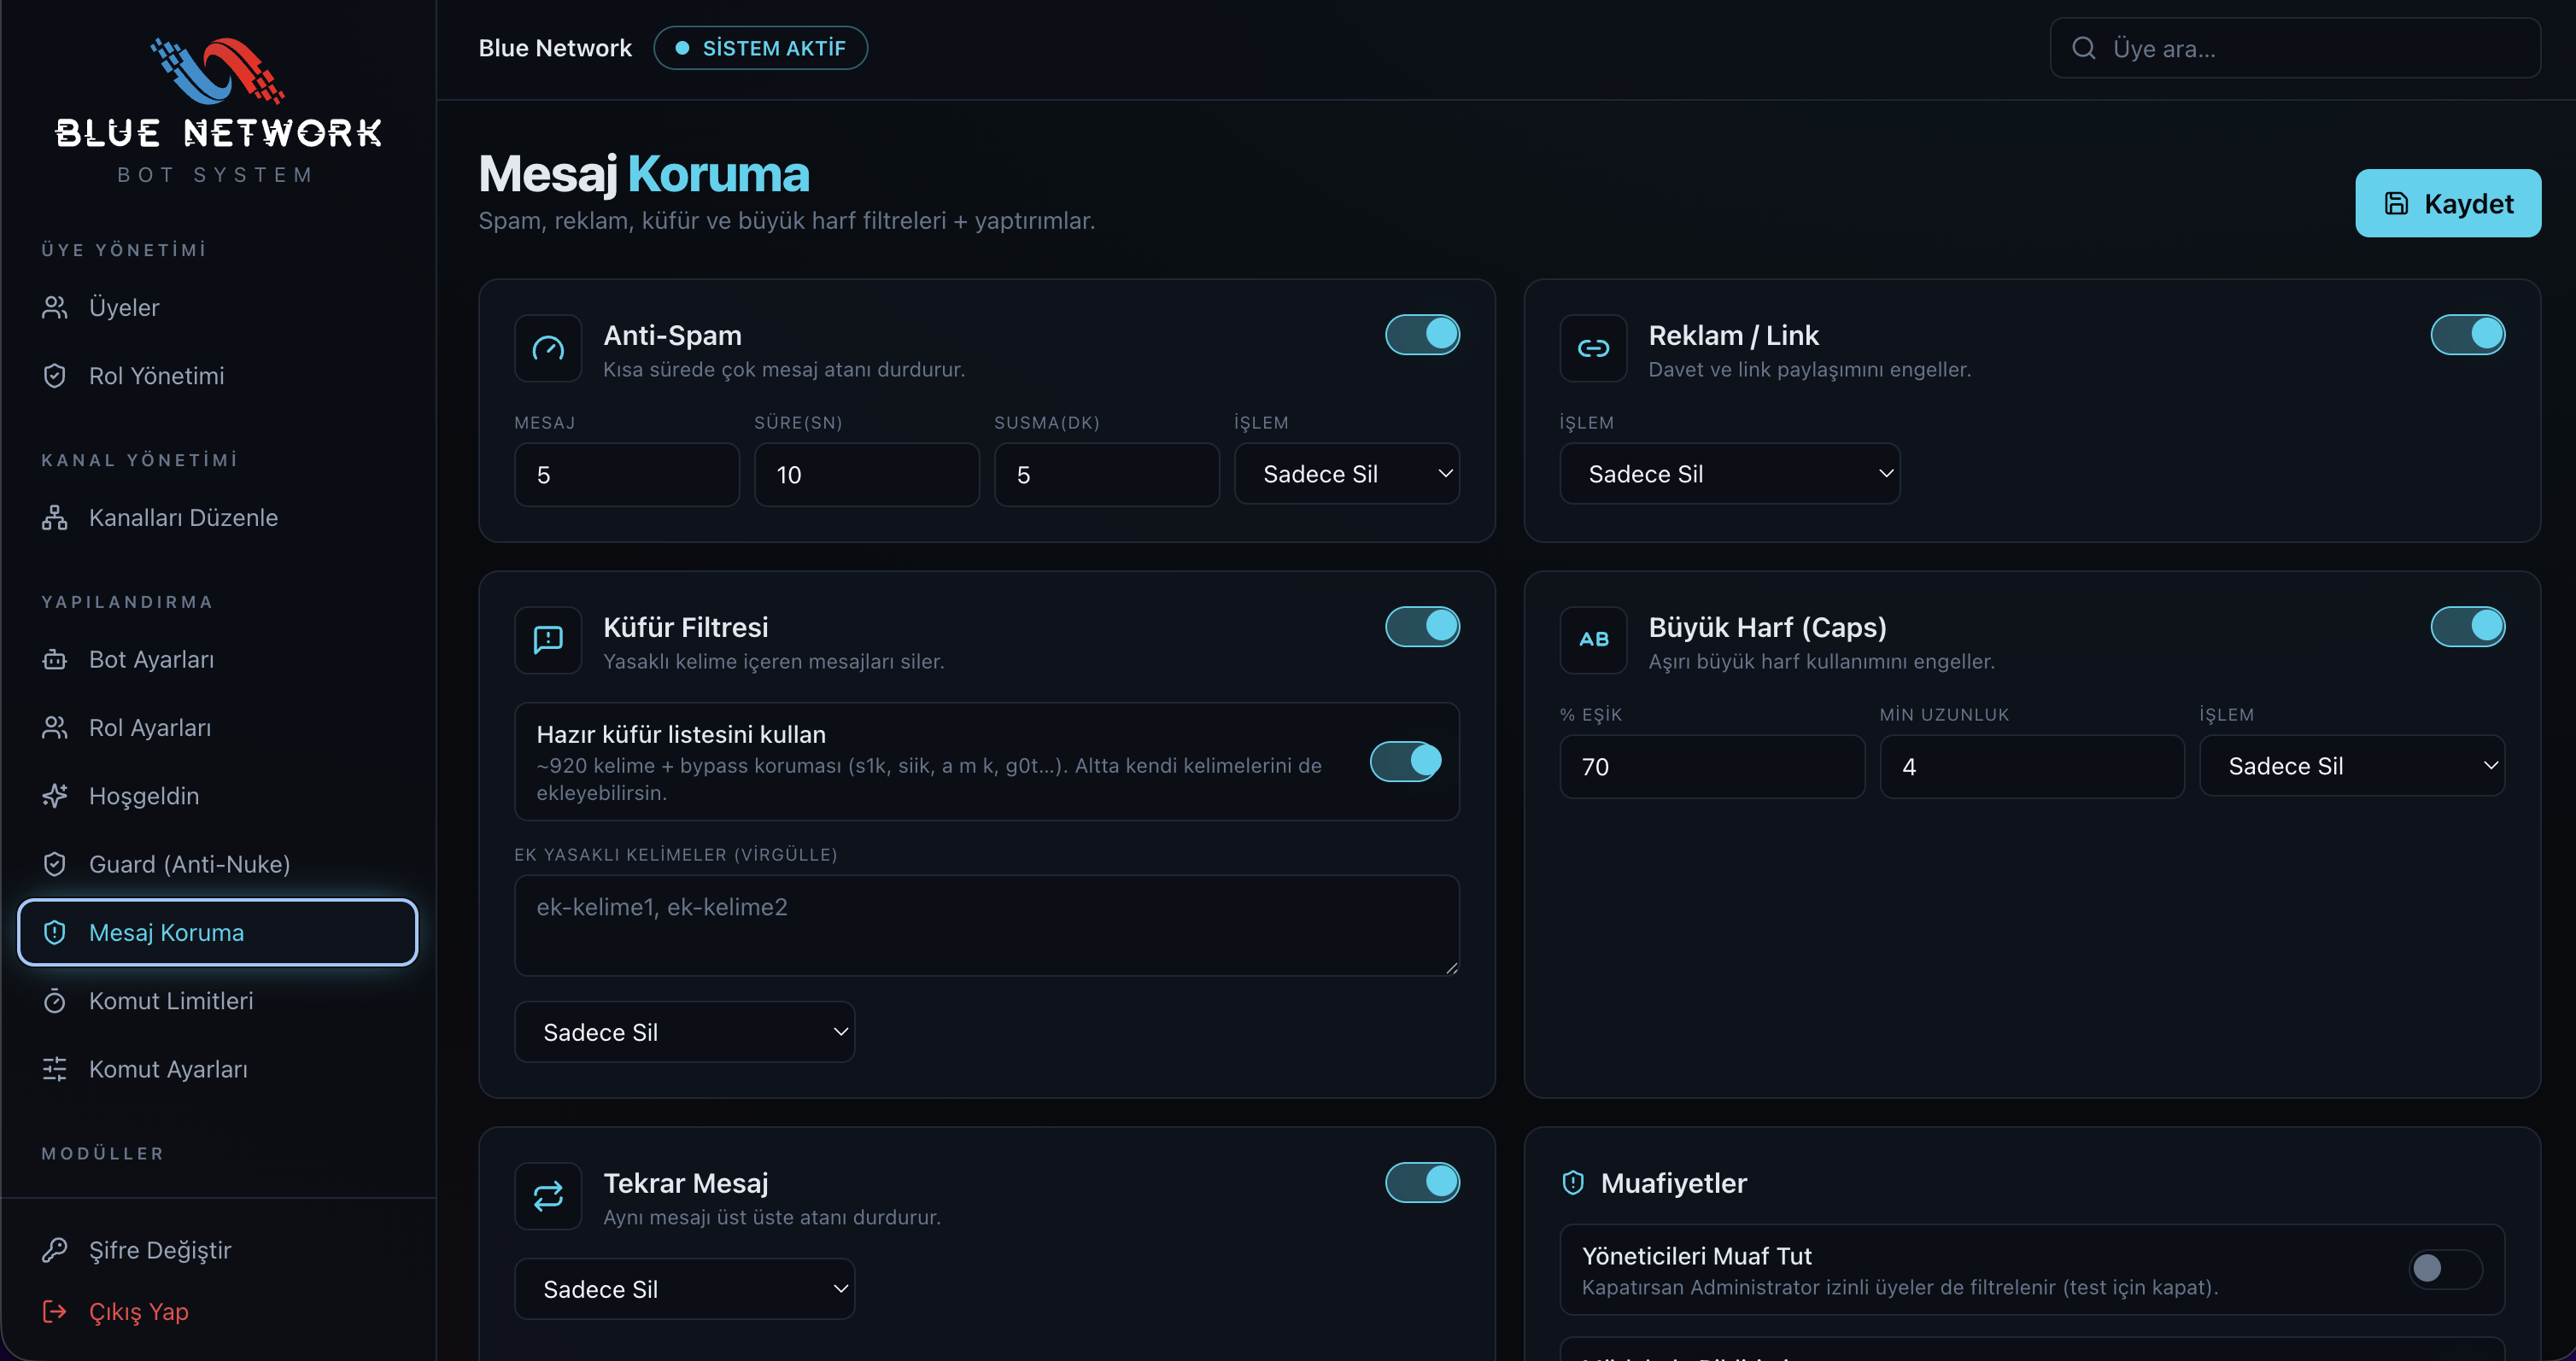Viewport: 2576px width, 1361px height.
Task: Open Komut Ayarları link
Action: (218, 1069)
